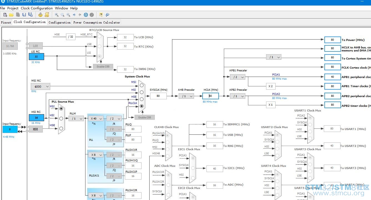
Task: Click the Generate Code gear icon
Action: 40,15
